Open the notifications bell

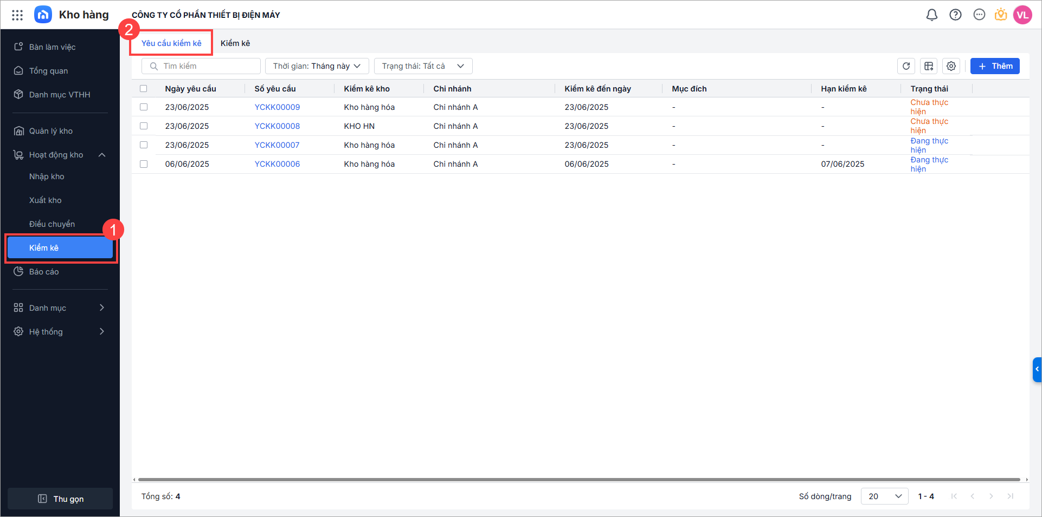click(x=931, y=15)
